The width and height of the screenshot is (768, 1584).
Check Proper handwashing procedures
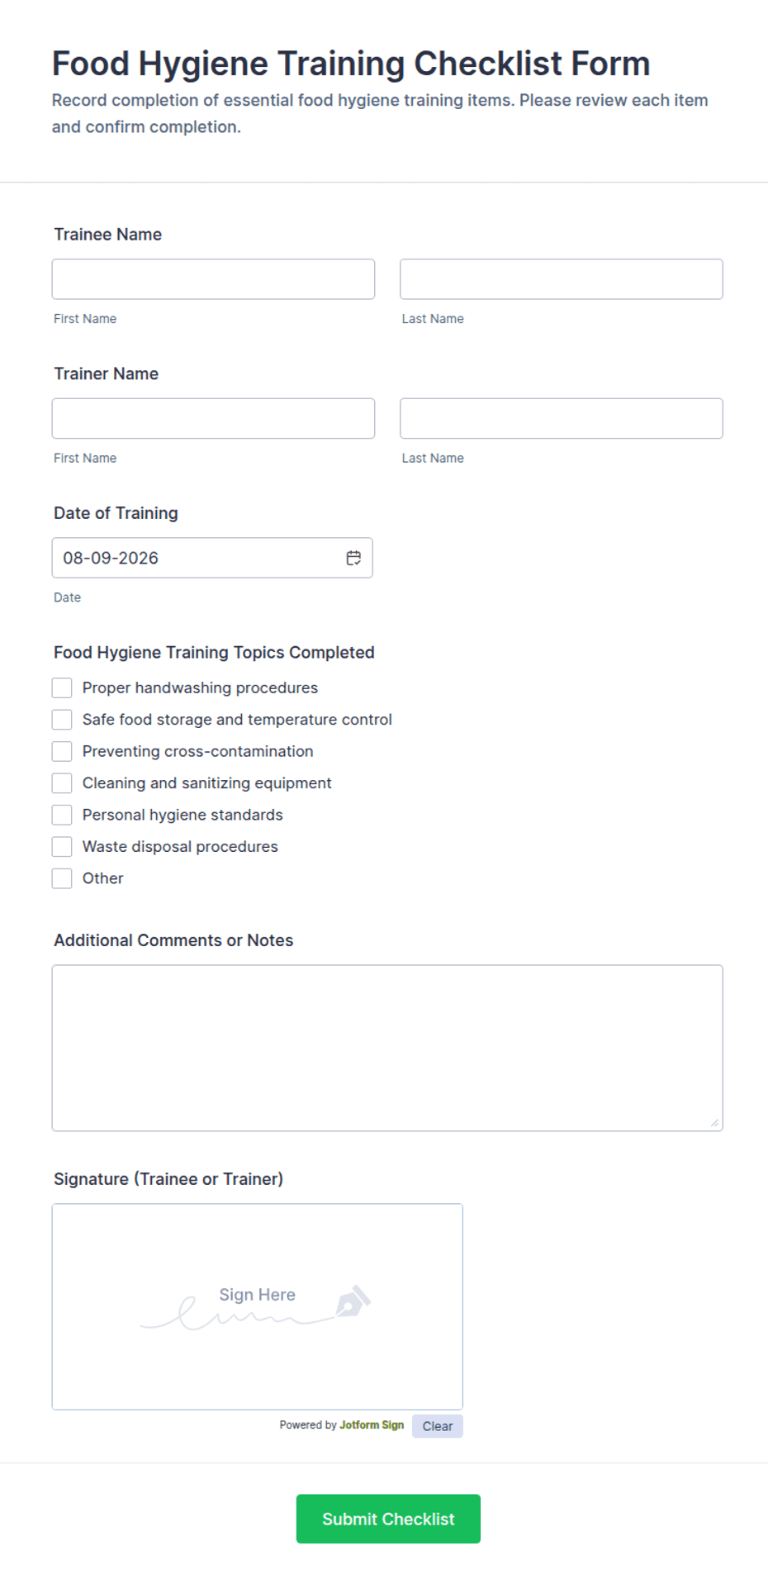coord(62,687)
